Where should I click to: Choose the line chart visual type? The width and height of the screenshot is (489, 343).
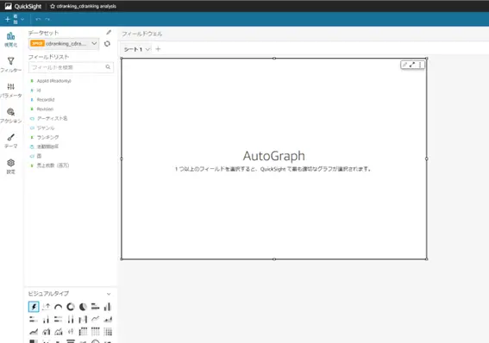click(96, 320)
